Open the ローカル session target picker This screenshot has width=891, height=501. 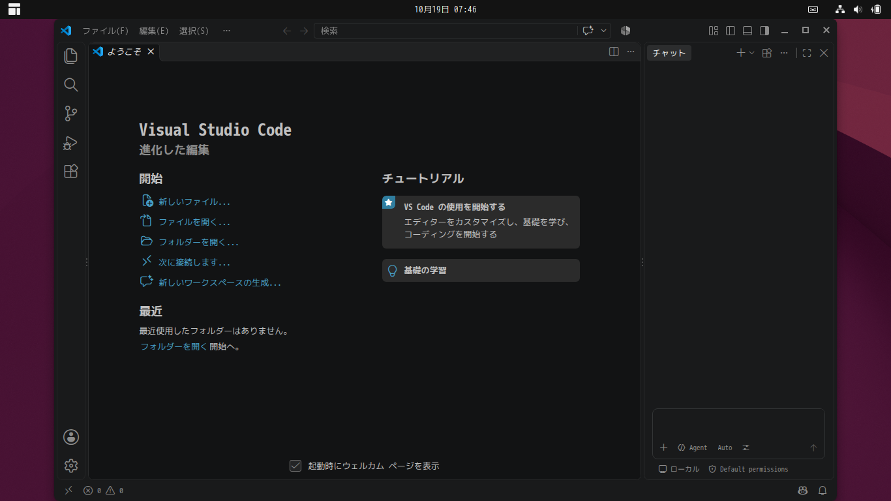[x=679, y=469]
